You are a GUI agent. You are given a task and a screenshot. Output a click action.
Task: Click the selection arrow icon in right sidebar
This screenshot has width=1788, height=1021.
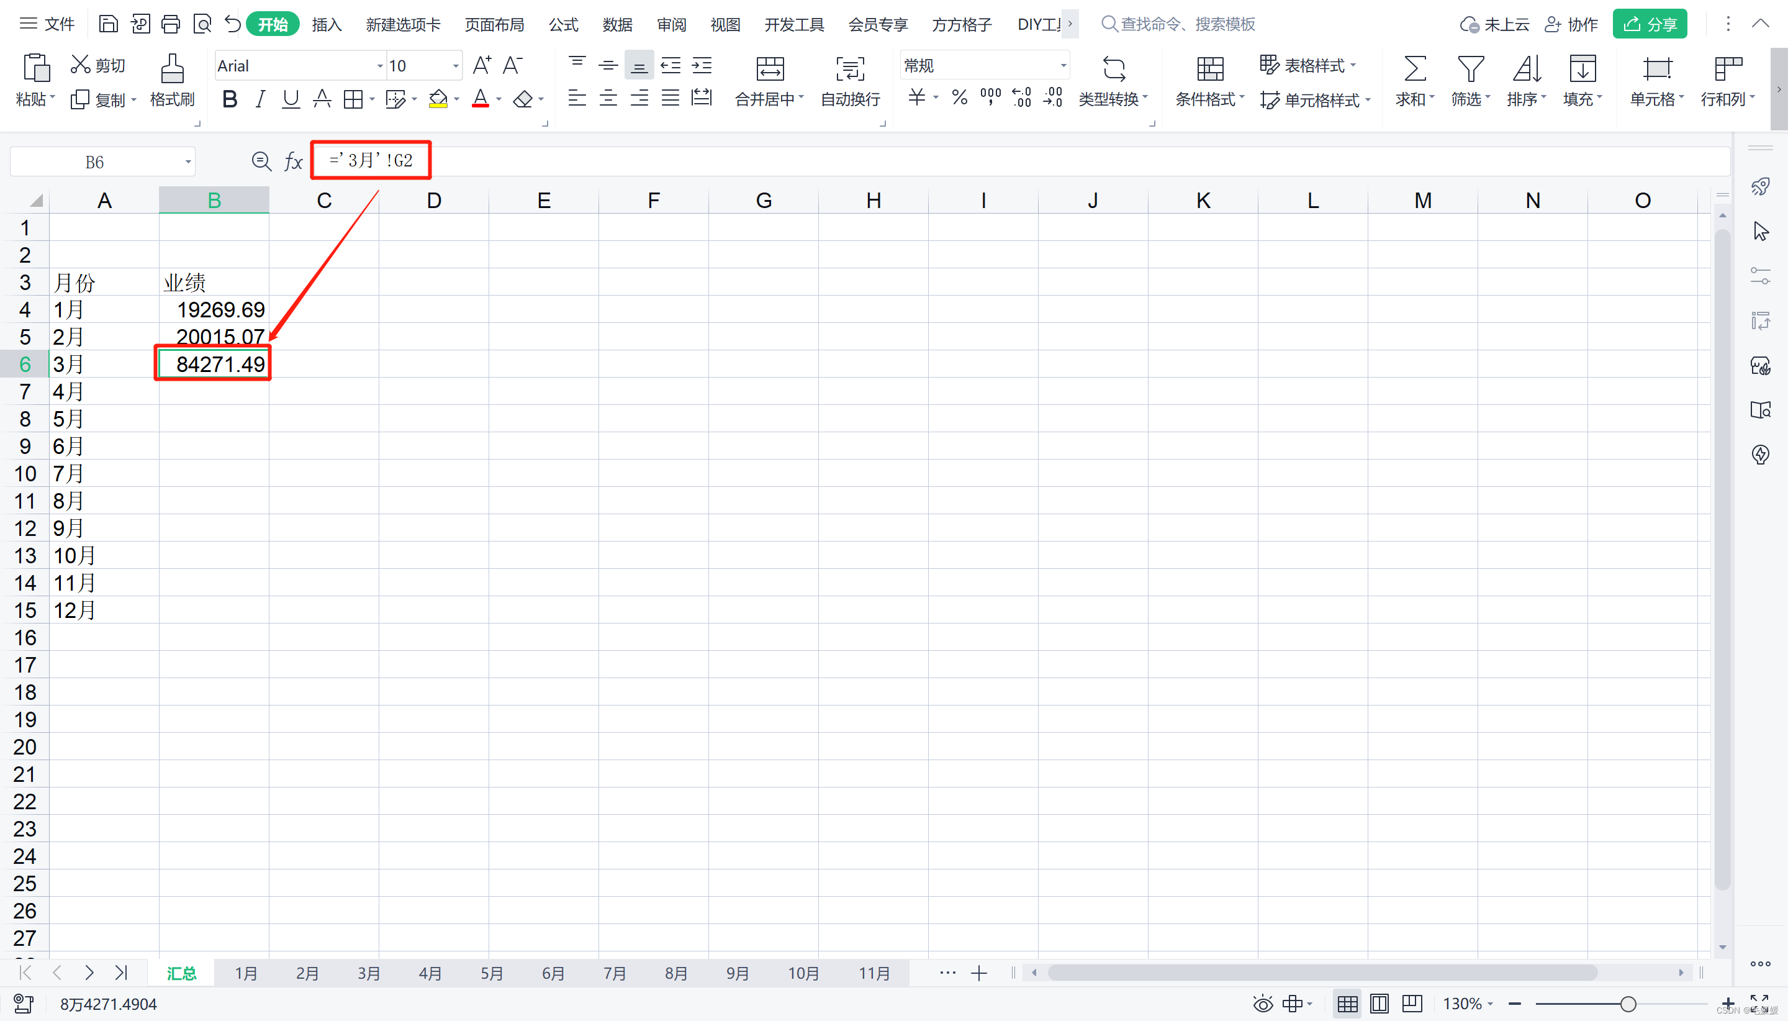[1760, 232]
